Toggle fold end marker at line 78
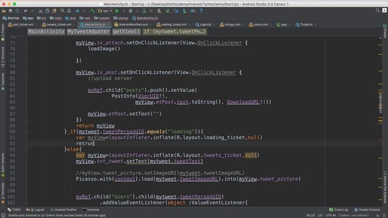Viewport: 388px width, 218px height. pyautogui.click(x=27, y=61)
